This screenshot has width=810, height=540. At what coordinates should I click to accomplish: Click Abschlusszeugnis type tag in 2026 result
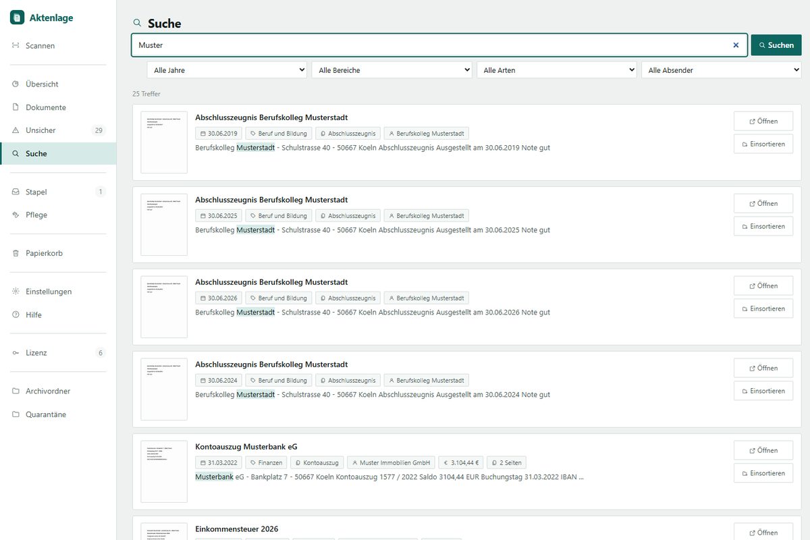point(348,298)
